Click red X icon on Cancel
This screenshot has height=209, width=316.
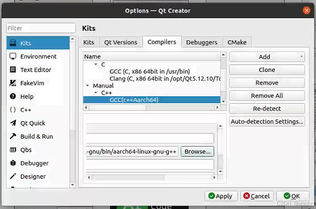click(246, 196)
